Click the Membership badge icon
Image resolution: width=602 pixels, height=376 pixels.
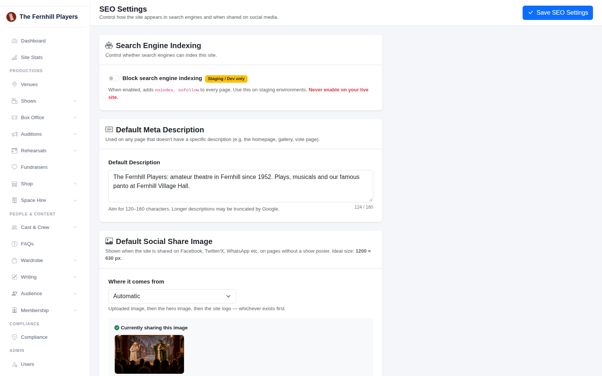pyautogui.click(x=15, y=311)
